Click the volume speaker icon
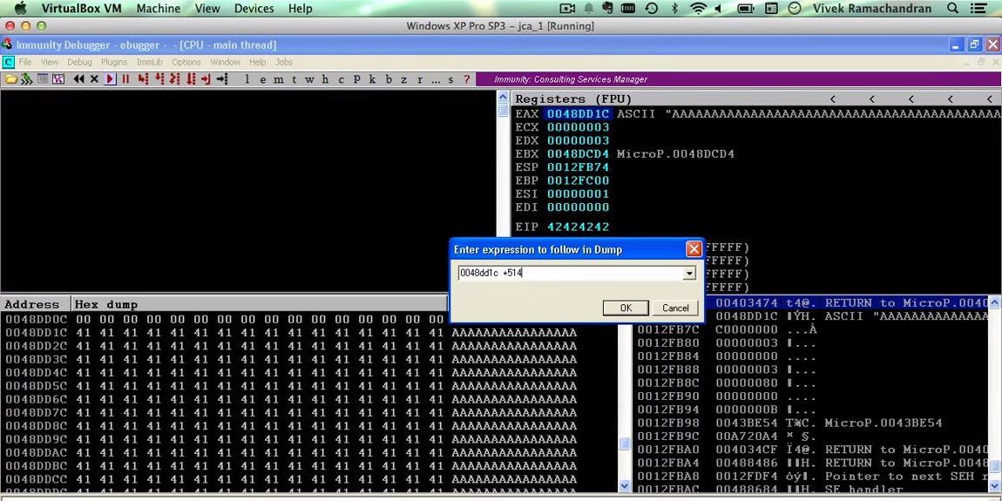The height and width of the screenshot is (501, 1002). click(x=718, y=9)
